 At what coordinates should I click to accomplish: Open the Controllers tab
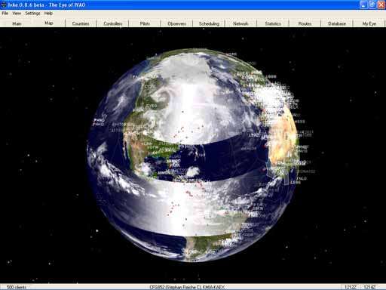113,23
